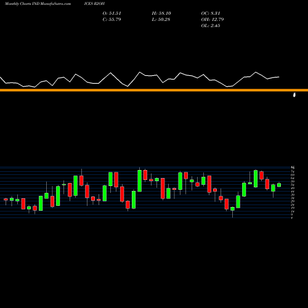Click the Monthly Charts IND MunafaSutra.com title
Screen dimensions: 308x308
click(x=38, y=4)
